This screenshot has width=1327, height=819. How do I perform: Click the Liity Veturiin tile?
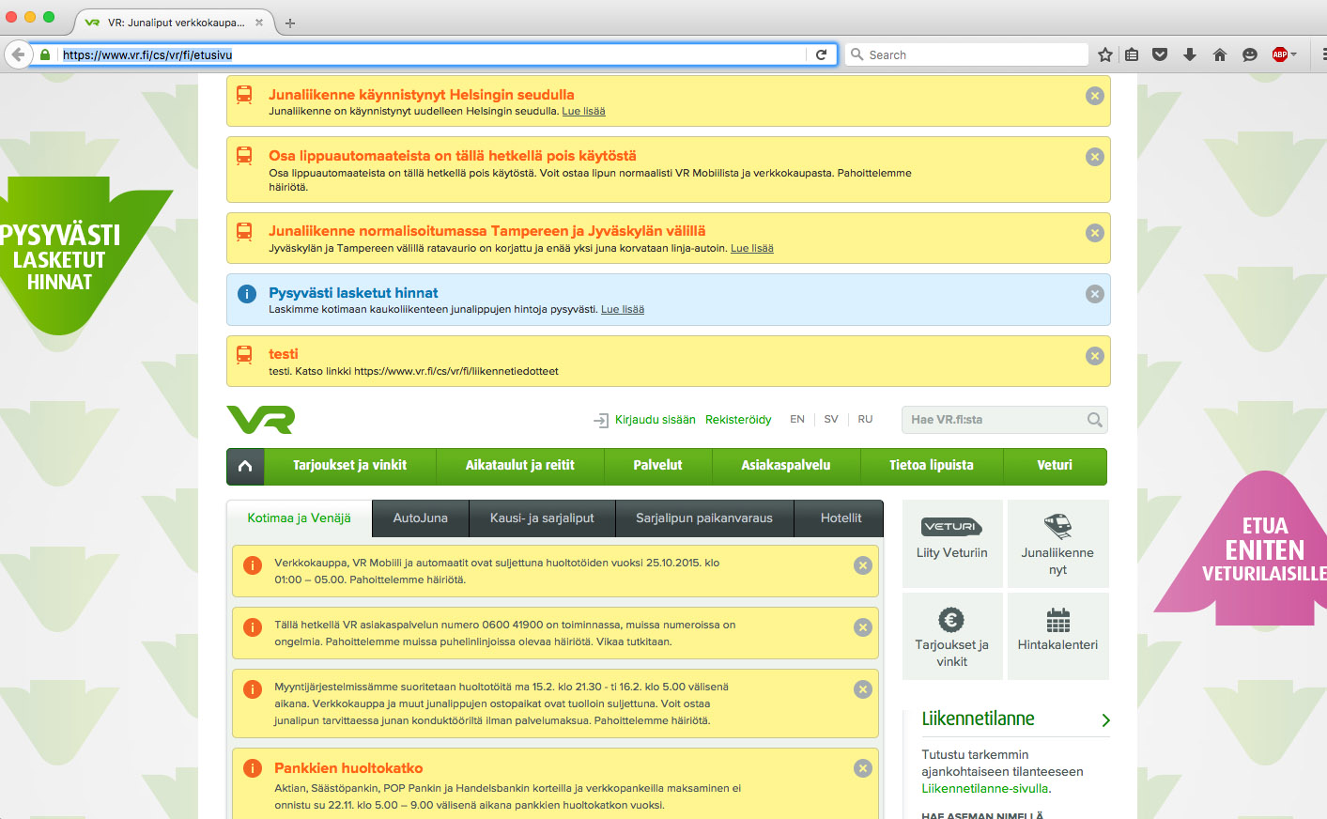(951, 544)
